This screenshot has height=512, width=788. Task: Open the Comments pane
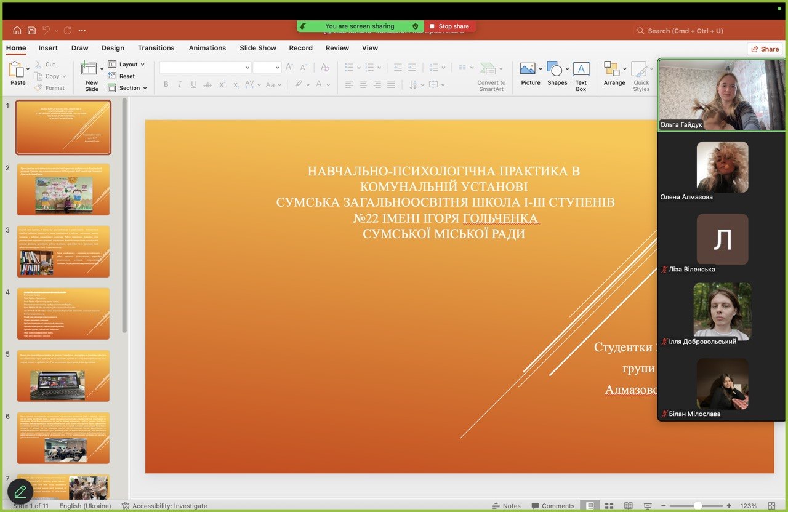tap(552, 506)
